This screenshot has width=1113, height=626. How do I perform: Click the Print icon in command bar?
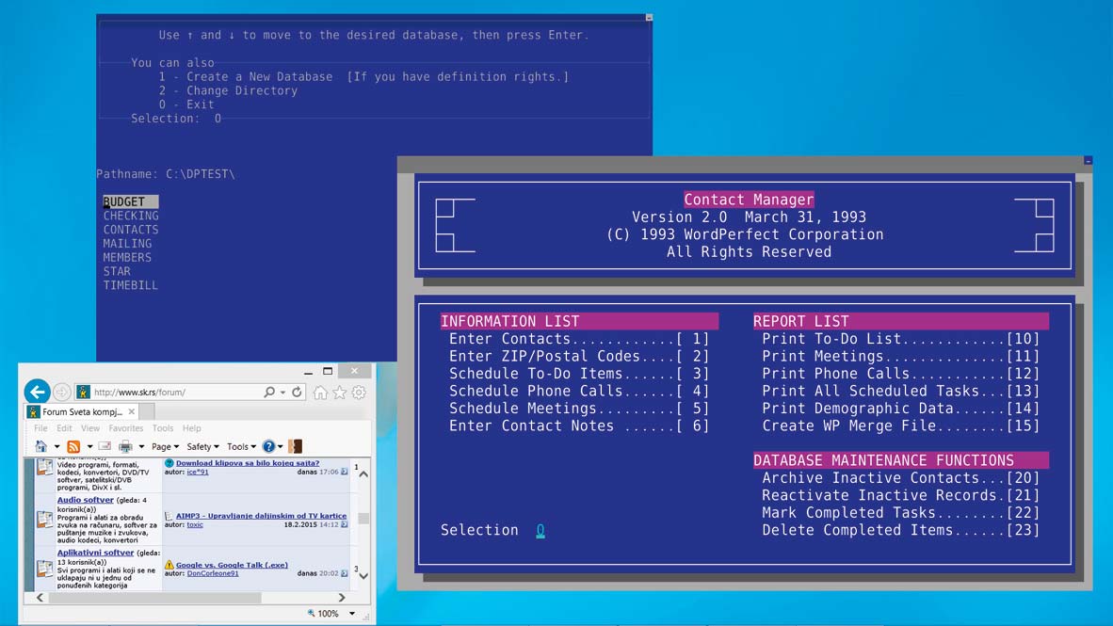click(125, 446)
